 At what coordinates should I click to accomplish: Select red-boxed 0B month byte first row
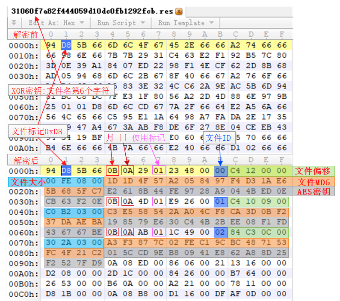(112, 171)
